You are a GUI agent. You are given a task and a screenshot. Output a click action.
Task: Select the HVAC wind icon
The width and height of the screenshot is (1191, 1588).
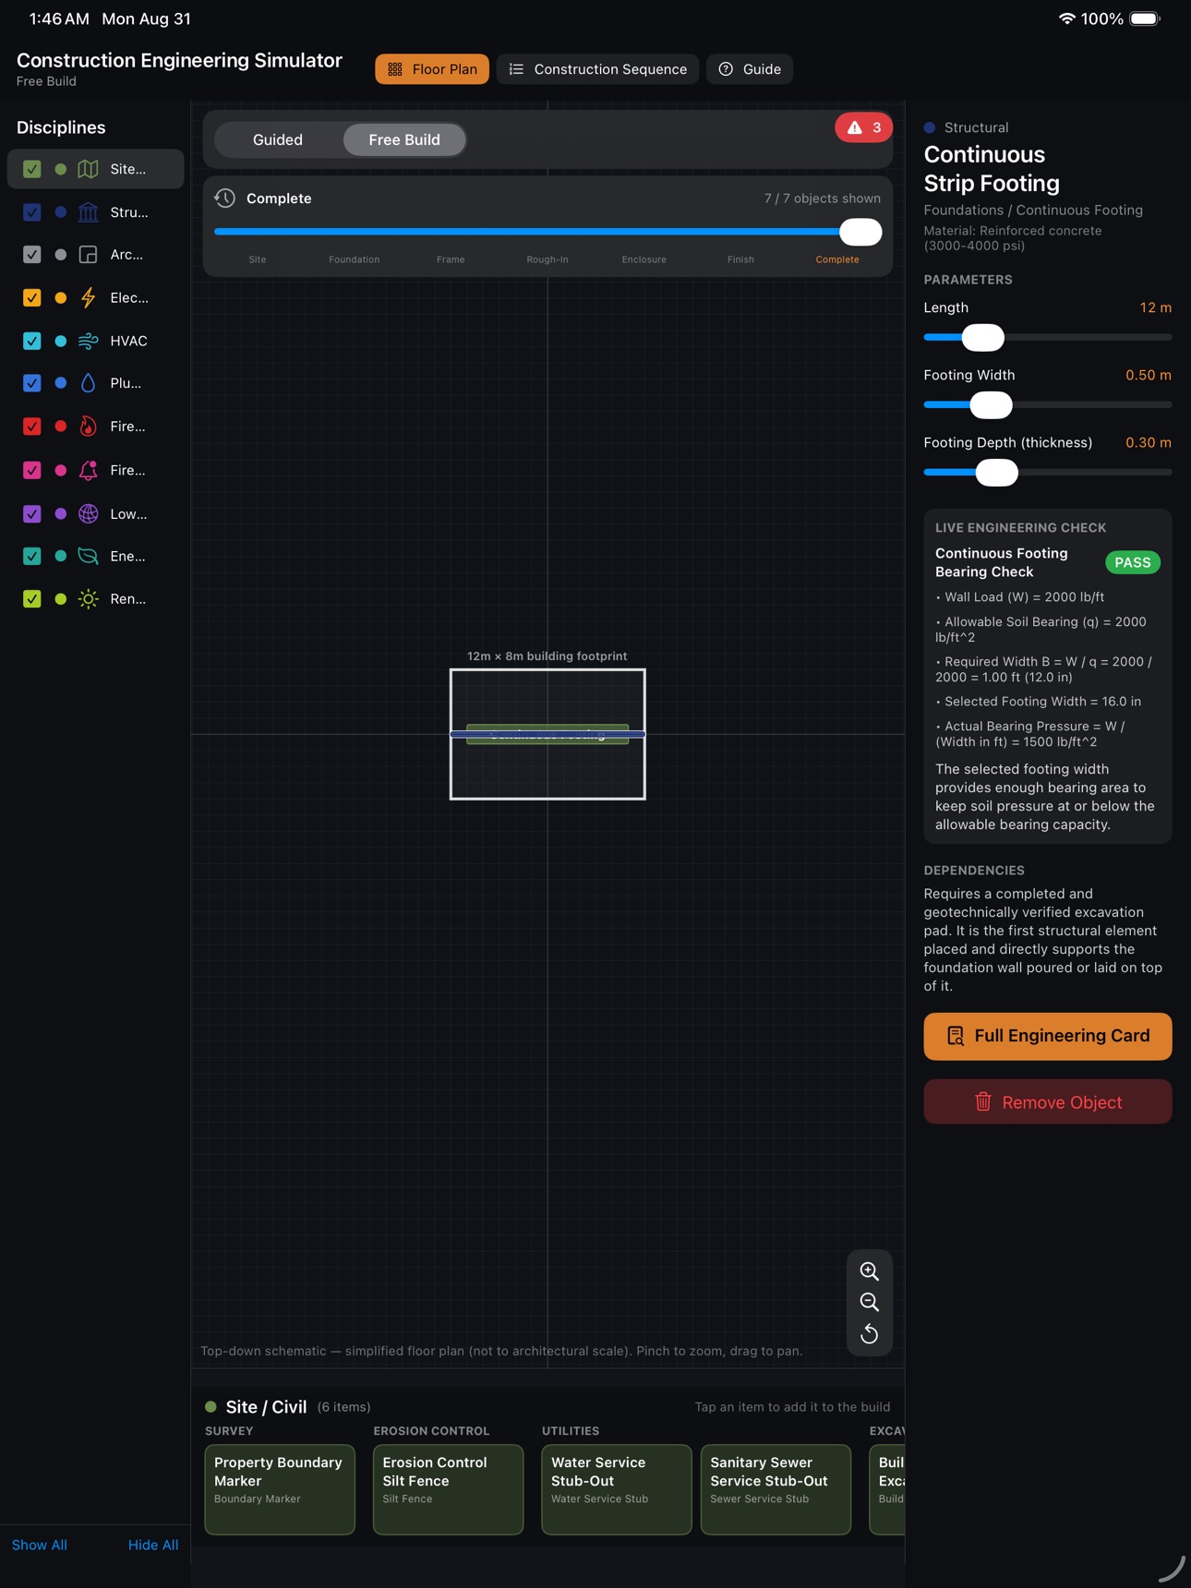point(88,341)
